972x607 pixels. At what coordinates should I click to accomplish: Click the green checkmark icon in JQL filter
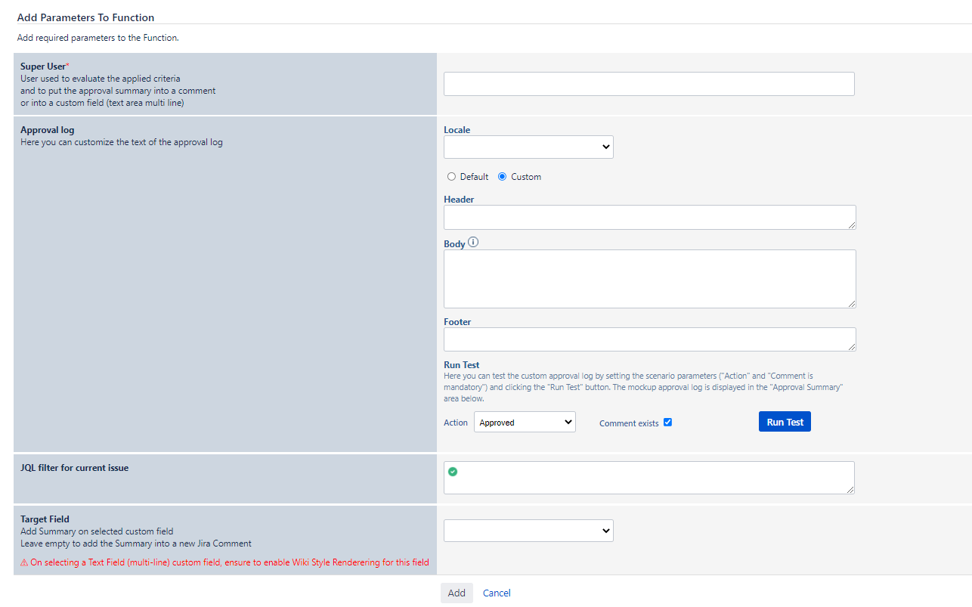pyautogui.click(x=453, y=472)
